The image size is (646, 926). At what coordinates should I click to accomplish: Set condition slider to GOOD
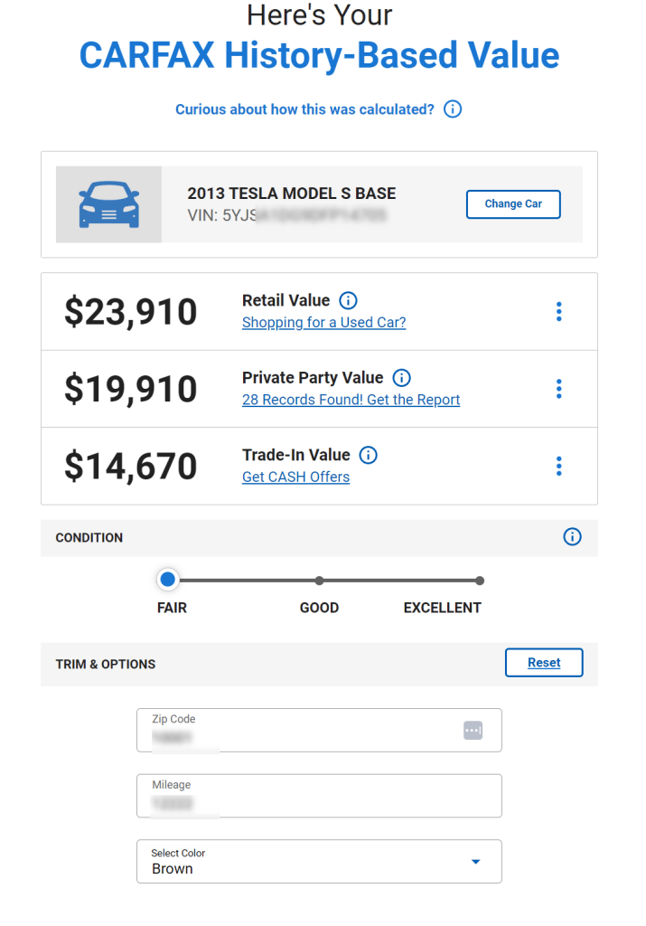319,581
